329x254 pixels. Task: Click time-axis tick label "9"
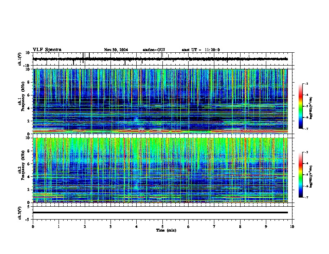click(266, 227)
